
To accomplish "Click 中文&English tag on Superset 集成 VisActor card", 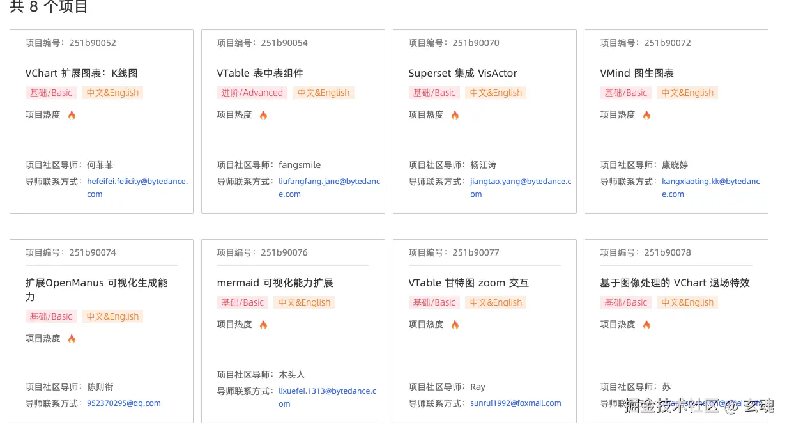I will tap(496, 93).
